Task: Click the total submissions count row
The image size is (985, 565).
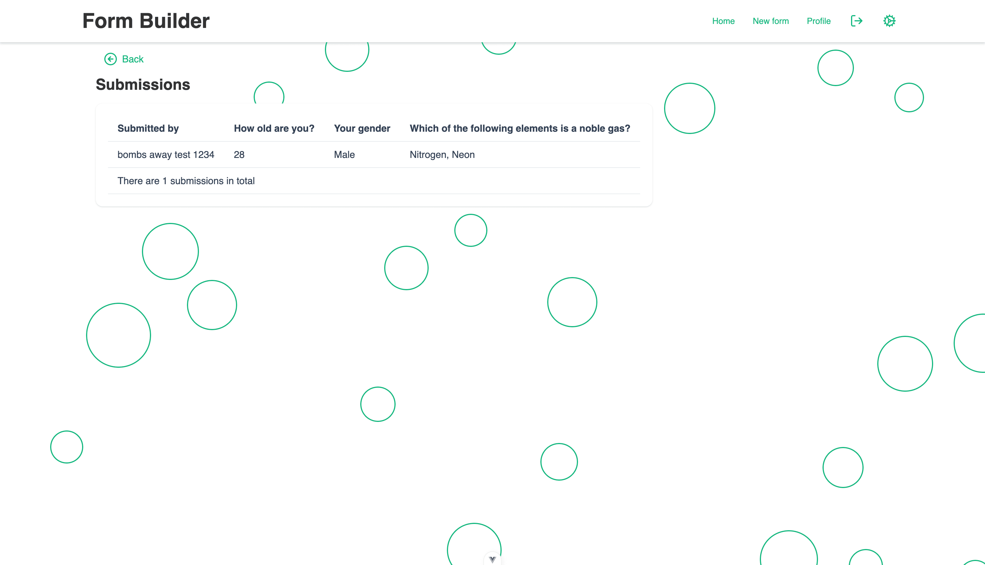Action: click(x=186, y=181)
